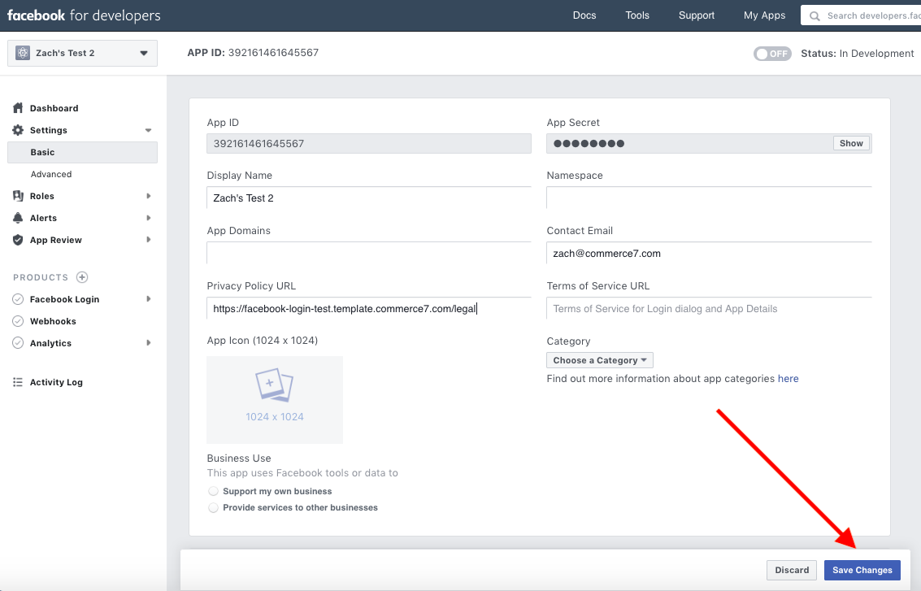Open the Tools menu
921x591 pixels.
[x=637, y=15]
